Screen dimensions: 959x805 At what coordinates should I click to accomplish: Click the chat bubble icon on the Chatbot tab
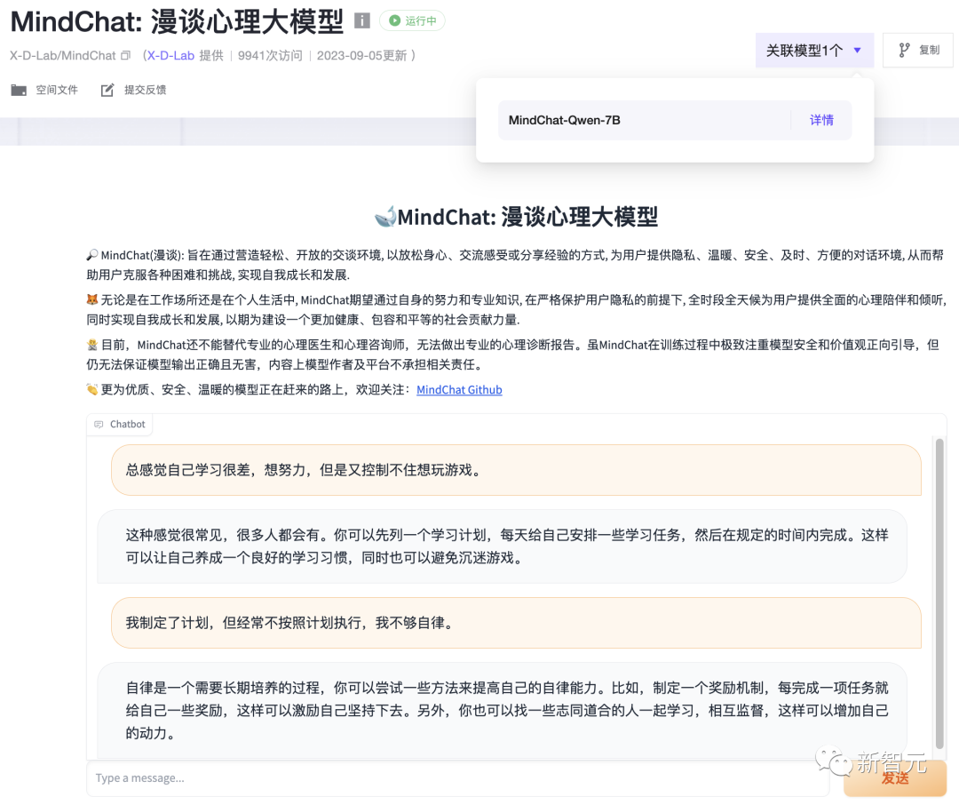[x=100, y=424]
